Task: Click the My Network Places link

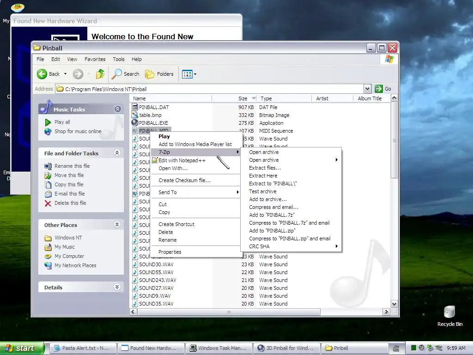Action: pyautogui.click(x=75, y=266)
